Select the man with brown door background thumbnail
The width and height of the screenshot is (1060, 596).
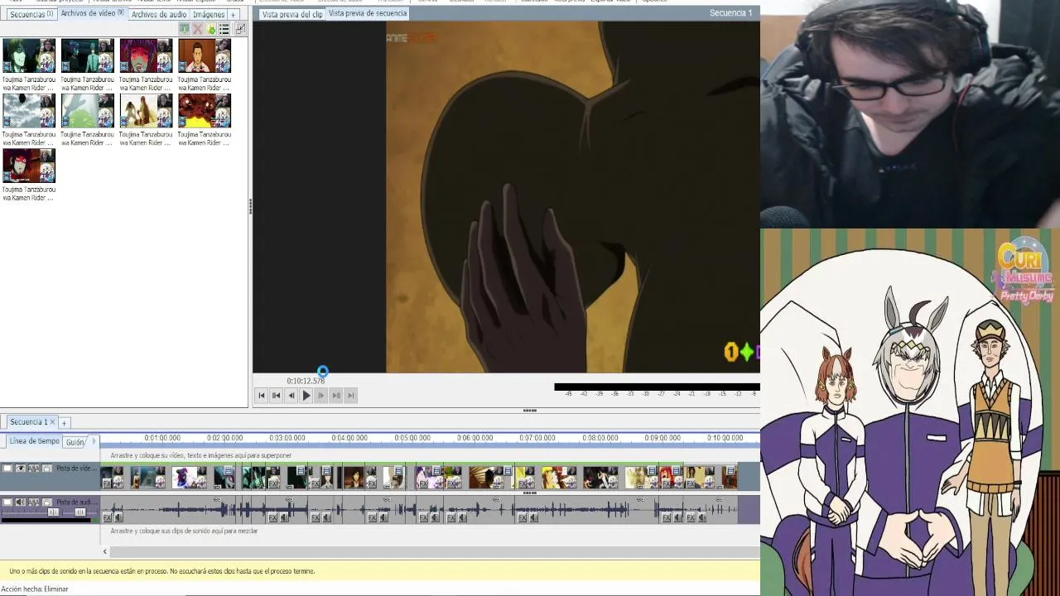pos(205,56)
